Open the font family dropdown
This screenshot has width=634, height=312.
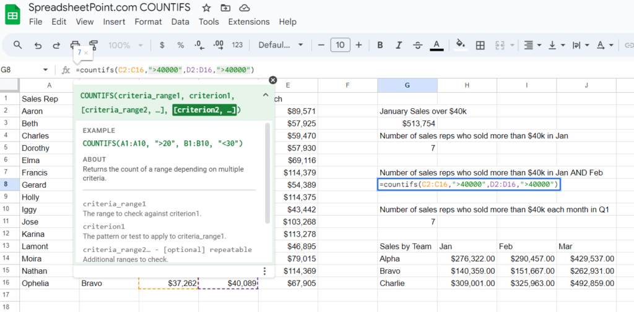point(280,45)
